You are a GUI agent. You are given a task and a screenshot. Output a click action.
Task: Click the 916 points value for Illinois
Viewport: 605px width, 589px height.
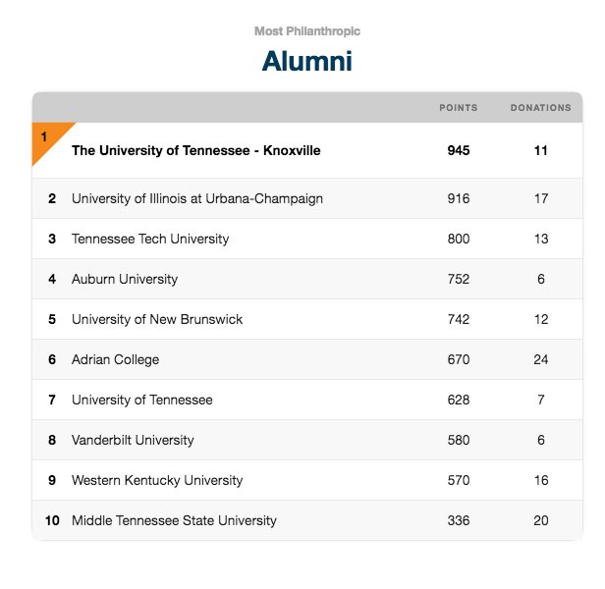tap(459, 198)
